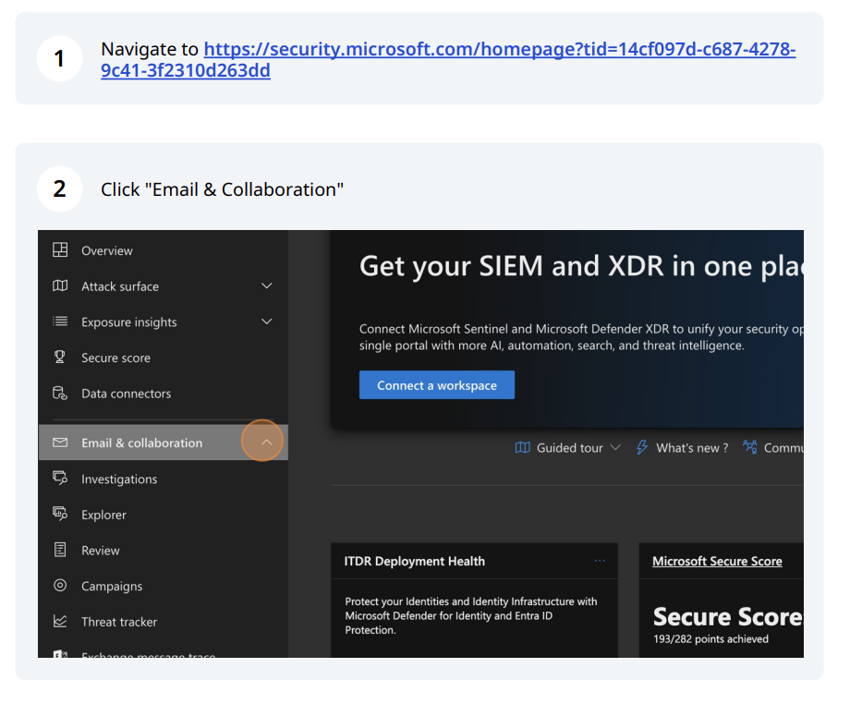The height and width of the screenshot is (704, 850).
Task: Click the Investigations icon in sidebar
Action: coord(60,479)
